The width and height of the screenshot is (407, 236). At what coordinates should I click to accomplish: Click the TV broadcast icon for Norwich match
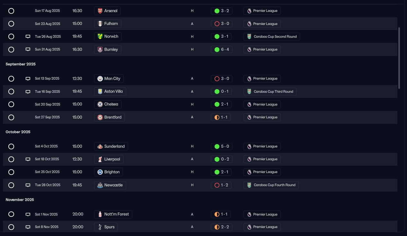click(x=28, y=36)
